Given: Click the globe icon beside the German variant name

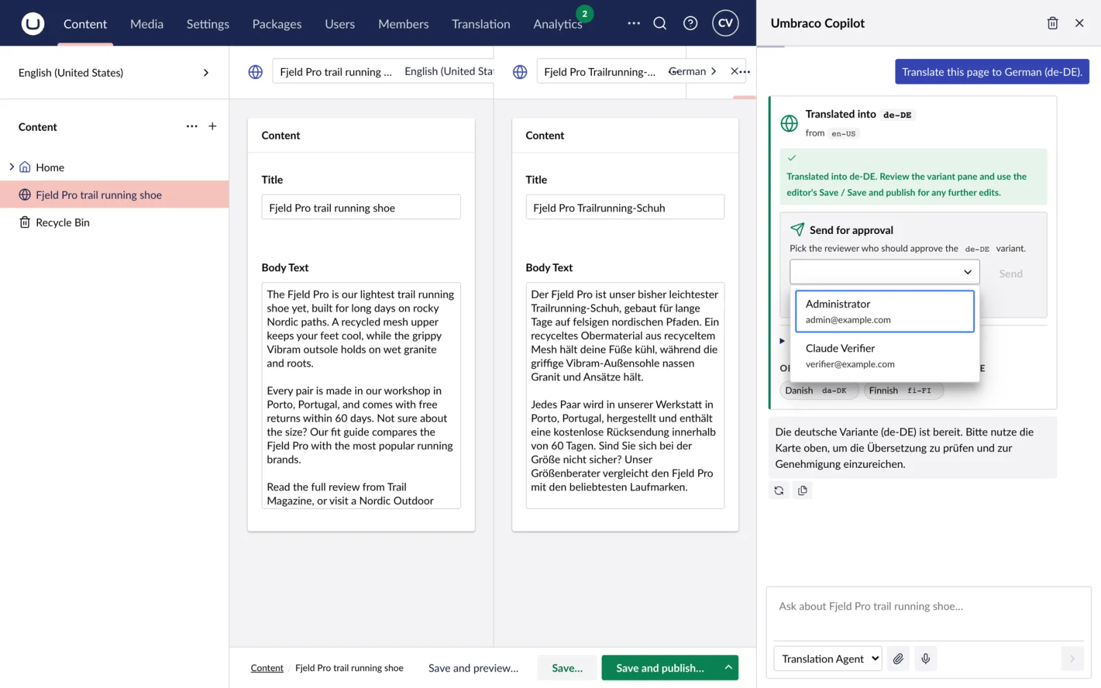Looking at the screenshot, I should tap(520, 72).
